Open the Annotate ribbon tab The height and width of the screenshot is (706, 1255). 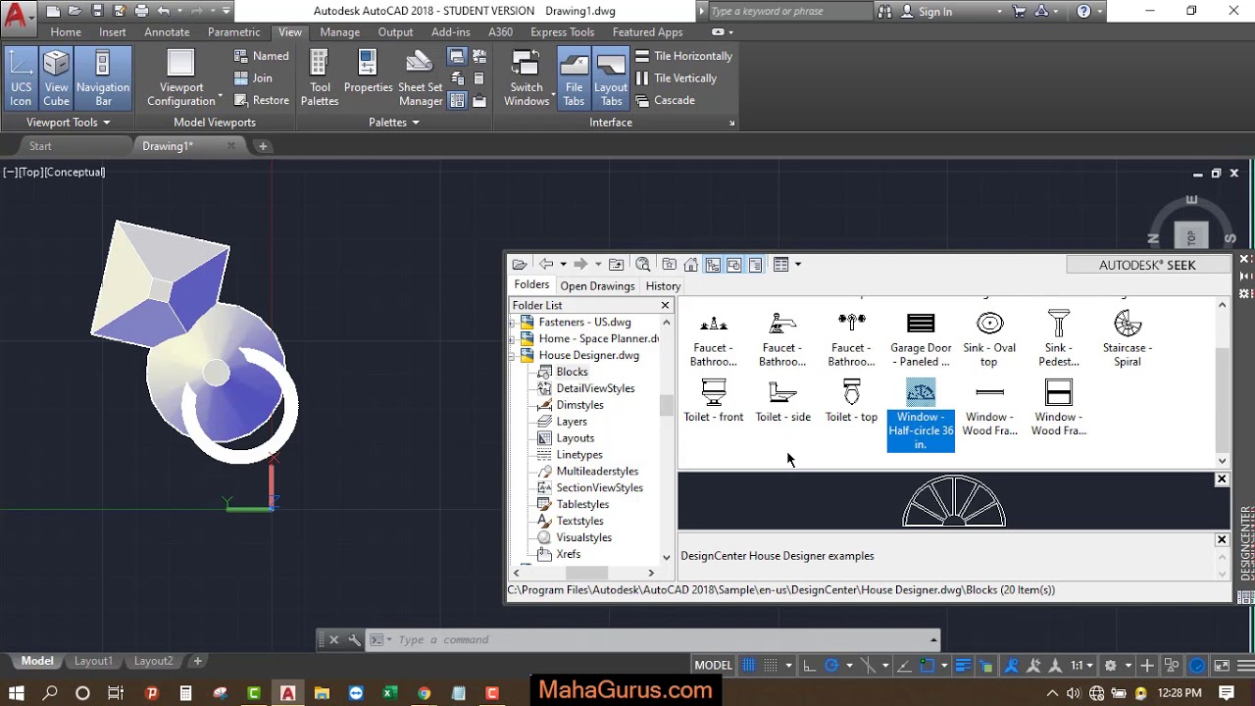(167, 32)
